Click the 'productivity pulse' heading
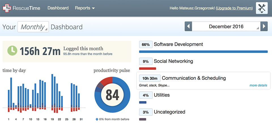Screen dimensions: 272x126 [x=112, y=71]
